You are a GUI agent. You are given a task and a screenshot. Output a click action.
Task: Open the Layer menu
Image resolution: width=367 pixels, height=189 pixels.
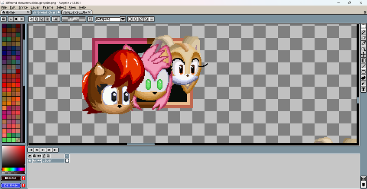pyautogui.click(x=35, y=7)
